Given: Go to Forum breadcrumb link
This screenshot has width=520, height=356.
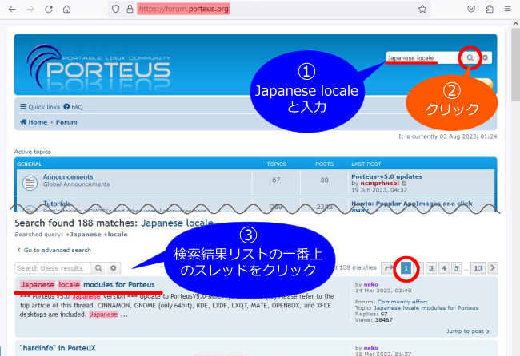Looking at the screenshot, I should [x=66, y=122].
